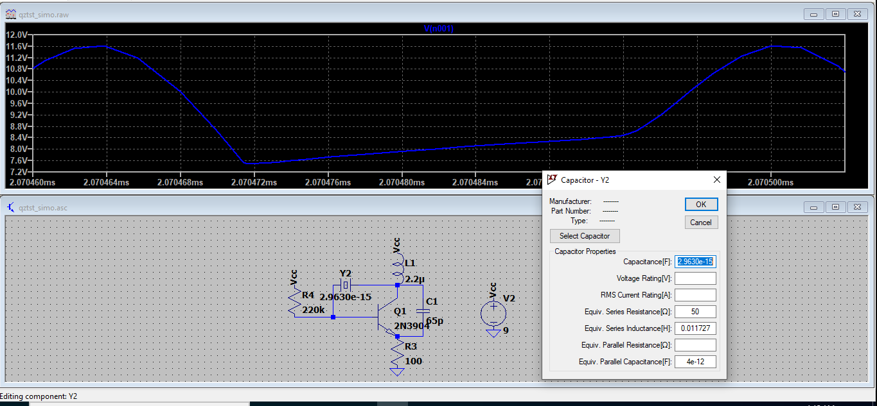Click the R4 220k resistor symbol
877x406 pixels.
click(x=295, y=303)
